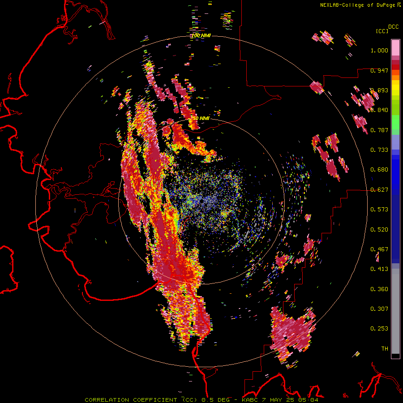Select the 0.893 scale value
This screenshot has width=403, height=403.
(x=379, y=90)
